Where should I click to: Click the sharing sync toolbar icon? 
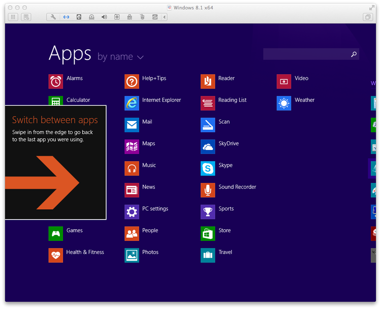tap(155, 17)
